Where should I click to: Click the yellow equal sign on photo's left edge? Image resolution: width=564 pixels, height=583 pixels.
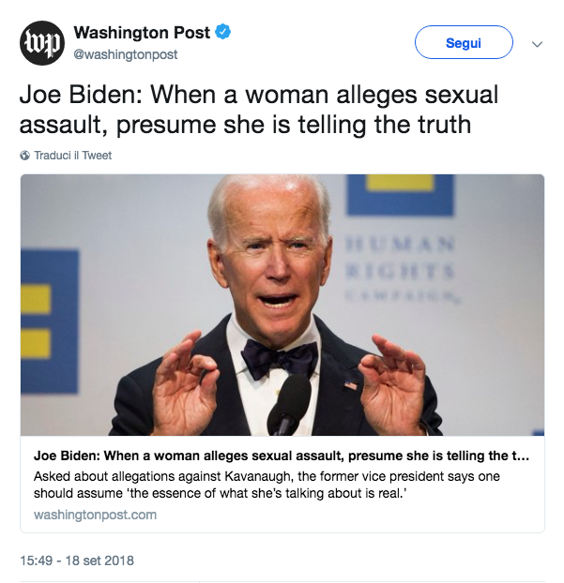point(36,319)
